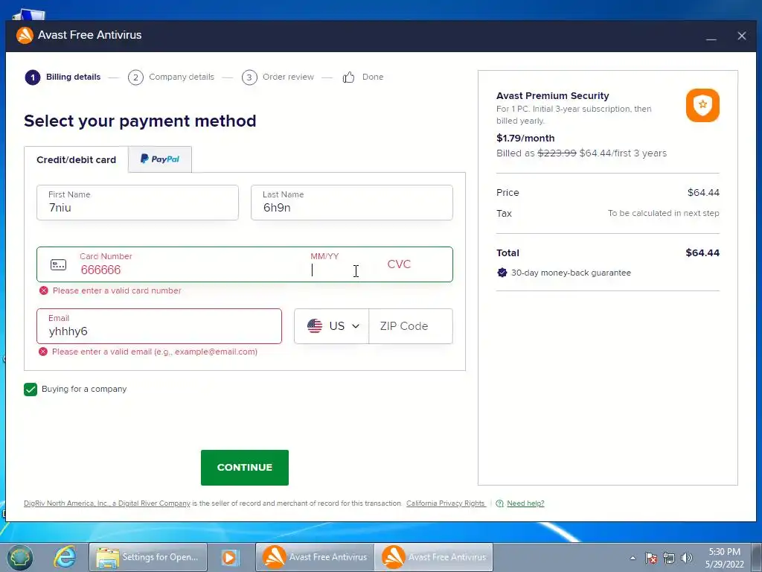Image resolution: width=762 pixels, height=572 pixels.
Task: Switch to first Avast Free Antivirus taskbar window
Action: click(x=315, y=557)
